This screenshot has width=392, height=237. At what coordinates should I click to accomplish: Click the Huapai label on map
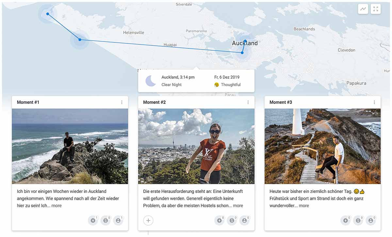coord(170,45)
